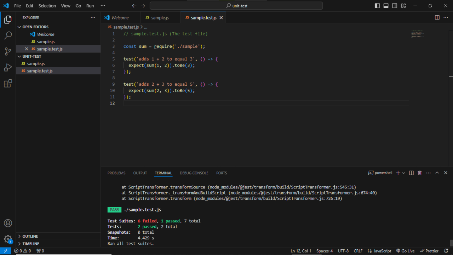Click the unit-test command center search box
This screenshot has width=453, height=255.
[236, 6]
